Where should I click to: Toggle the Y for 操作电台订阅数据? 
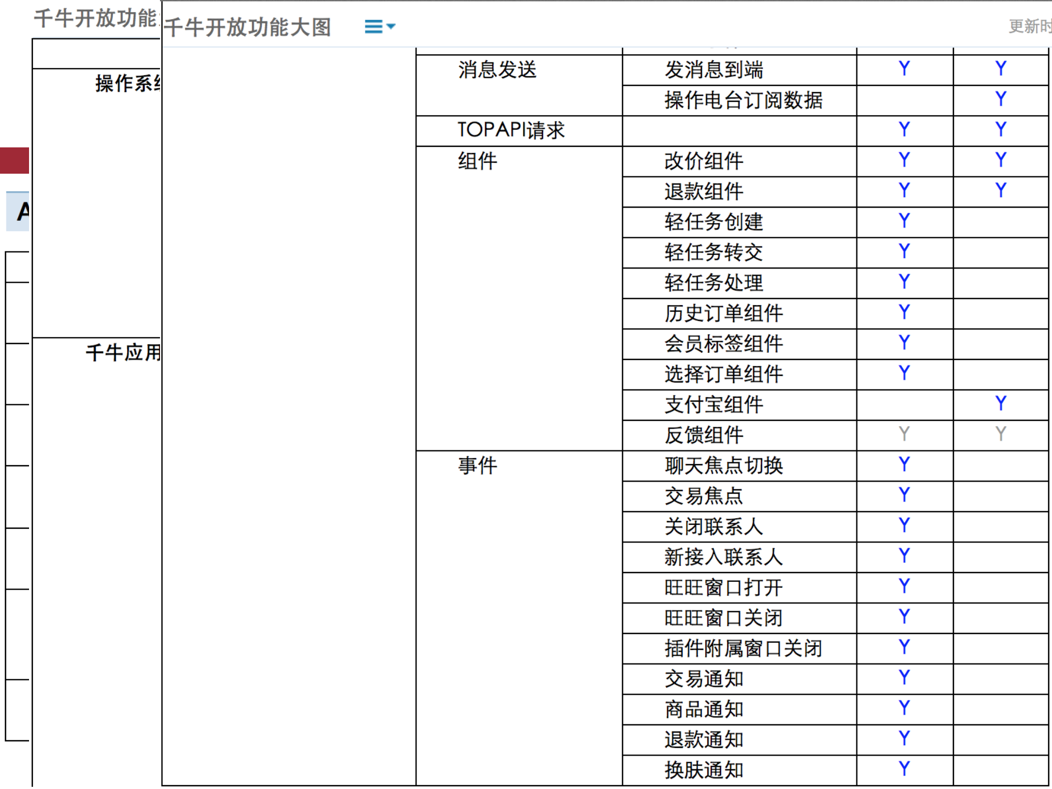coord(1000,99)
